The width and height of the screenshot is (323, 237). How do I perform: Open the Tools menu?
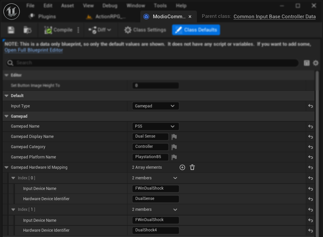(x=160, y=6)
